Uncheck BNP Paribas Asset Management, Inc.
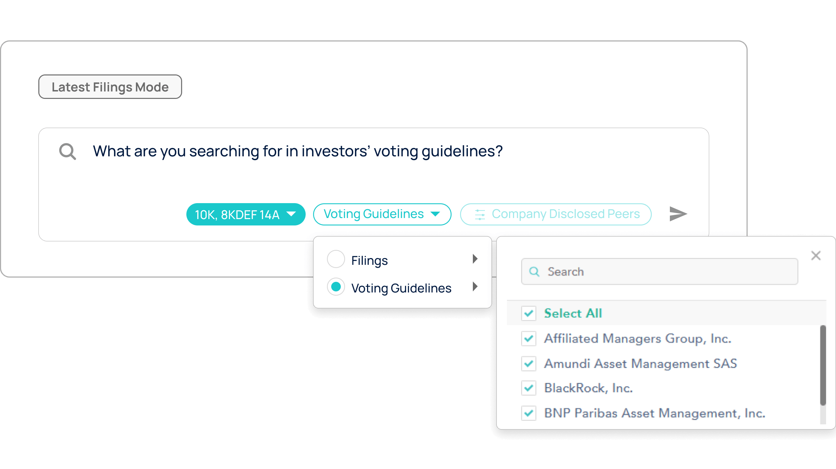This screenshot has width=836, height=469. (529, 413)
